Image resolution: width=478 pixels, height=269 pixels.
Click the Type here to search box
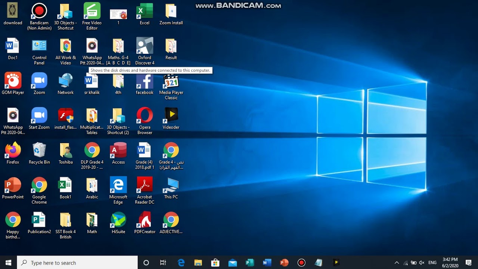[x=77, y=263]
